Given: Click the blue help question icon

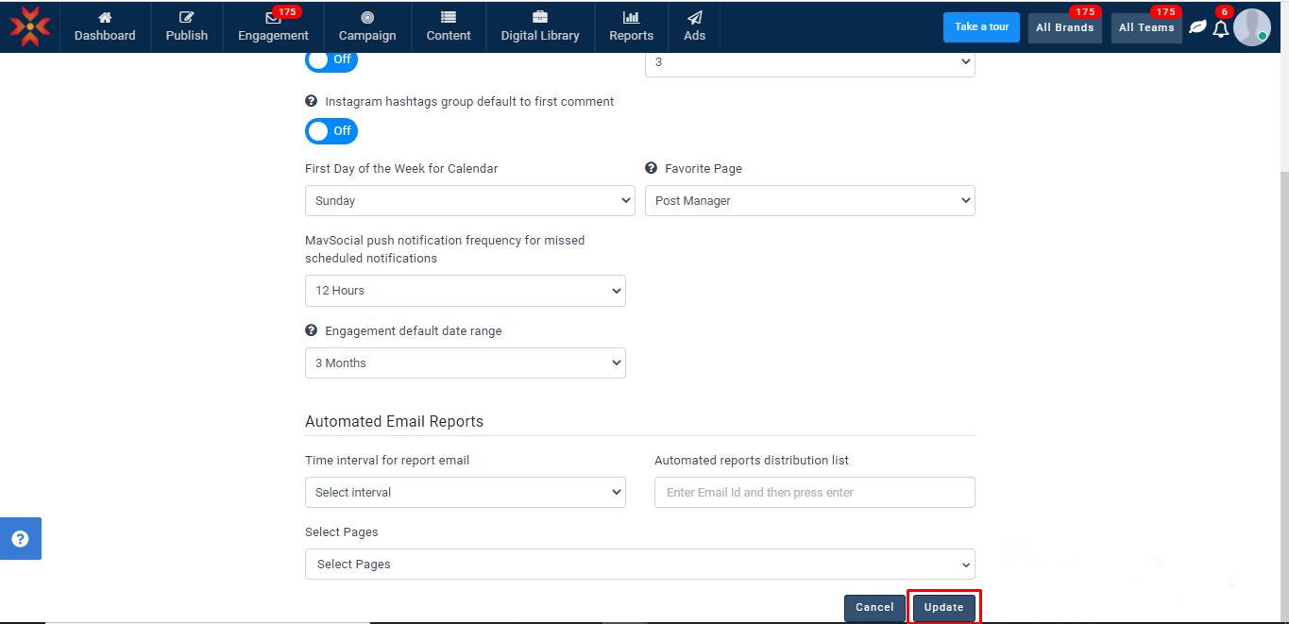Looking at the screenshot, I should (20, 539).
